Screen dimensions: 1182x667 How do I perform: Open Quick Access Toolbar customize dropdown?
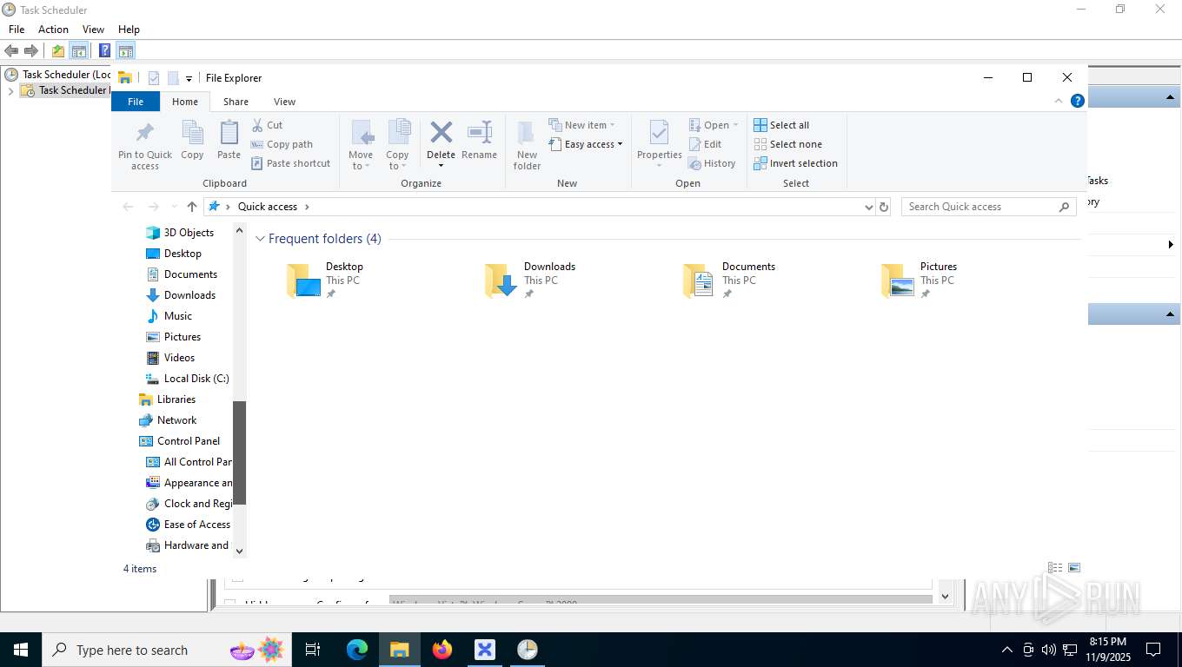tap(189, 78)
